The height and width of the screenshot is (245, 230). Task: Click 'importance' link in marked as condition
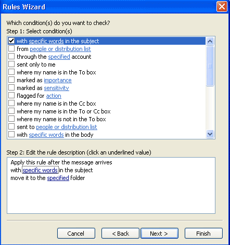click(58, 80)
